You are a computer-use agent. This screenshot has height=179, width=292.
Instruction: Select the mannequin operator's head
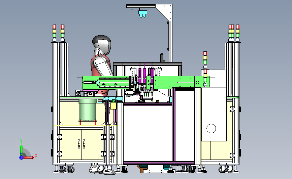(102, 45)
